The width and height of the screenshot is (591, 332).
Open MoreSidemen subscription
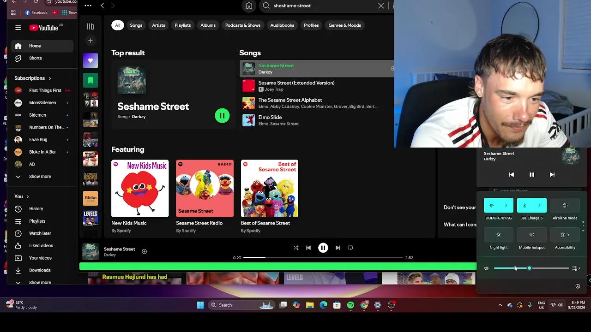(42, 103)
